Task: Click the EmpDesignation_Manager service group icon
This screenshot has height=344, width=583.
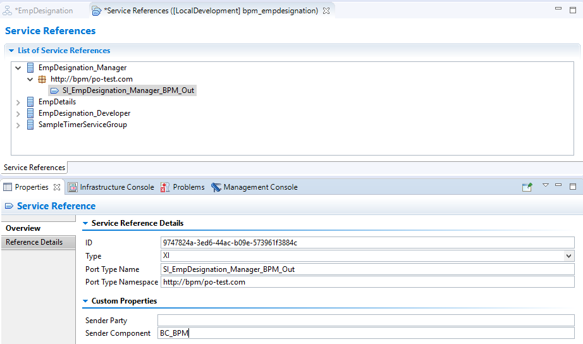Action: 30,68
